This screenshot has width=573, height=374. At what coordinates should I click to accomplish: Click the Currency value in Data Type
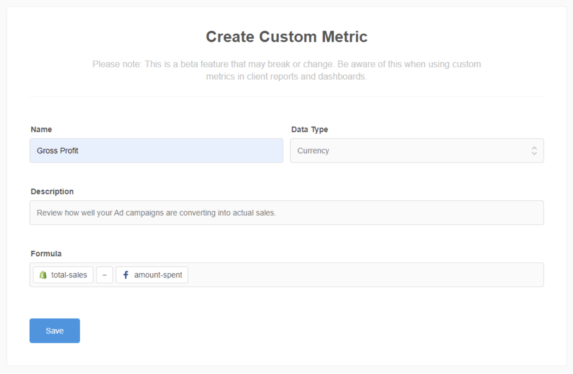pyautogui.click(x=313, y=151)
